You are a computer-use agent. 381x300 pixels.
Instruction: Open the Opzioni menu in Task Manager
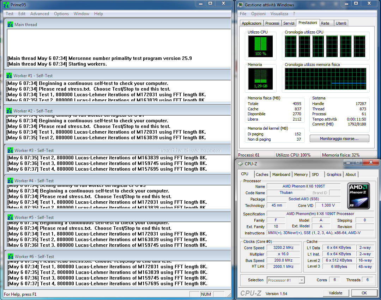tap(258, 14)
